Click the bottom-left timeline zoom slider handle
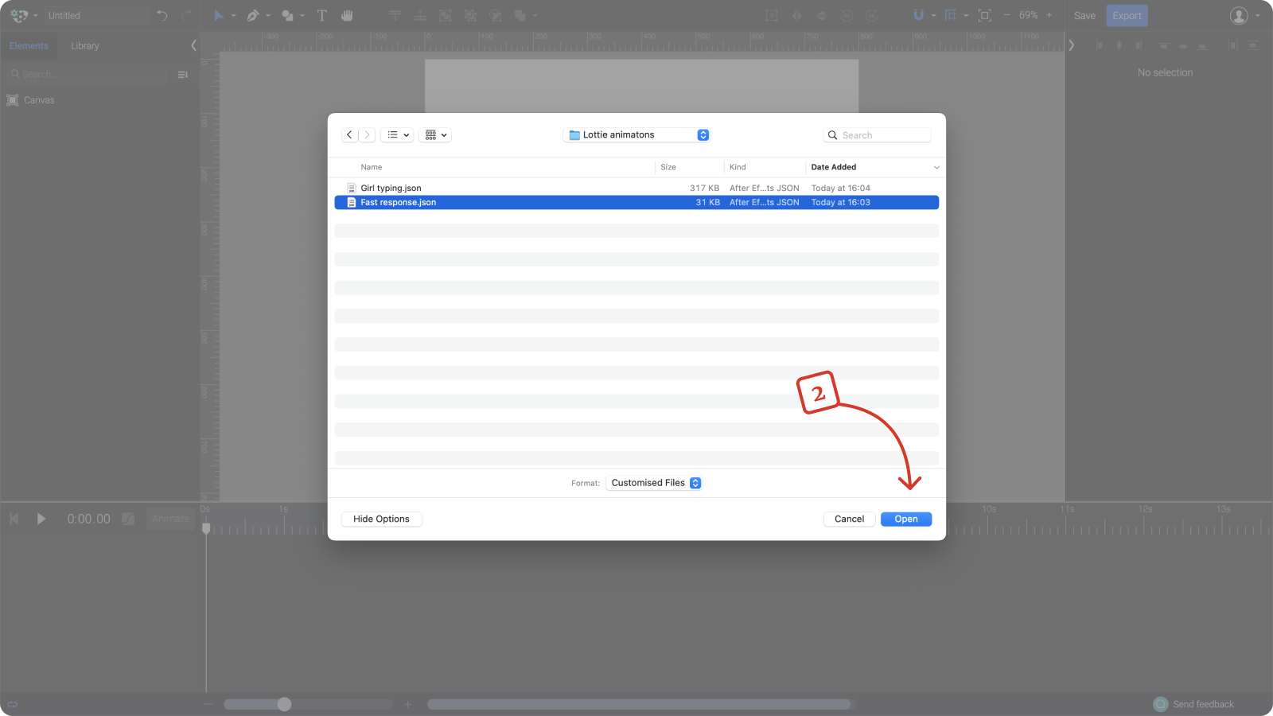This screenshot has height=716, width=1273. pyautogui.click(x=284, y=704)
